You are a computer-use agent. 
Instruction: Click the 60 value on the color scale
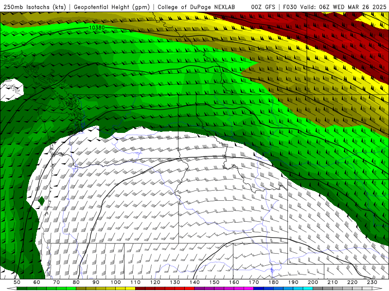(x=37, y=282)
